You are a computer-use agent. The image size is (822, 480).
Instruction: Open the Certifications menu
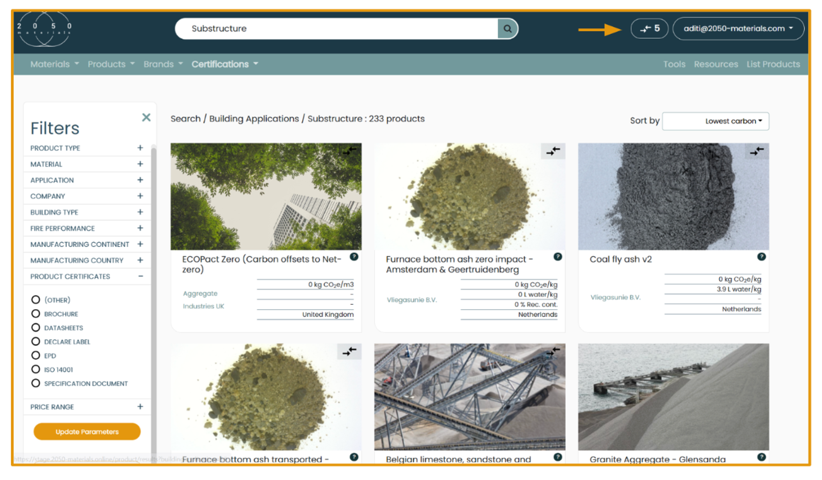click(224, 65)
